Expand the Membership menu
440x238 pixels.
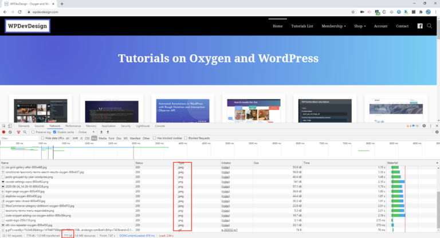point(333,26)
